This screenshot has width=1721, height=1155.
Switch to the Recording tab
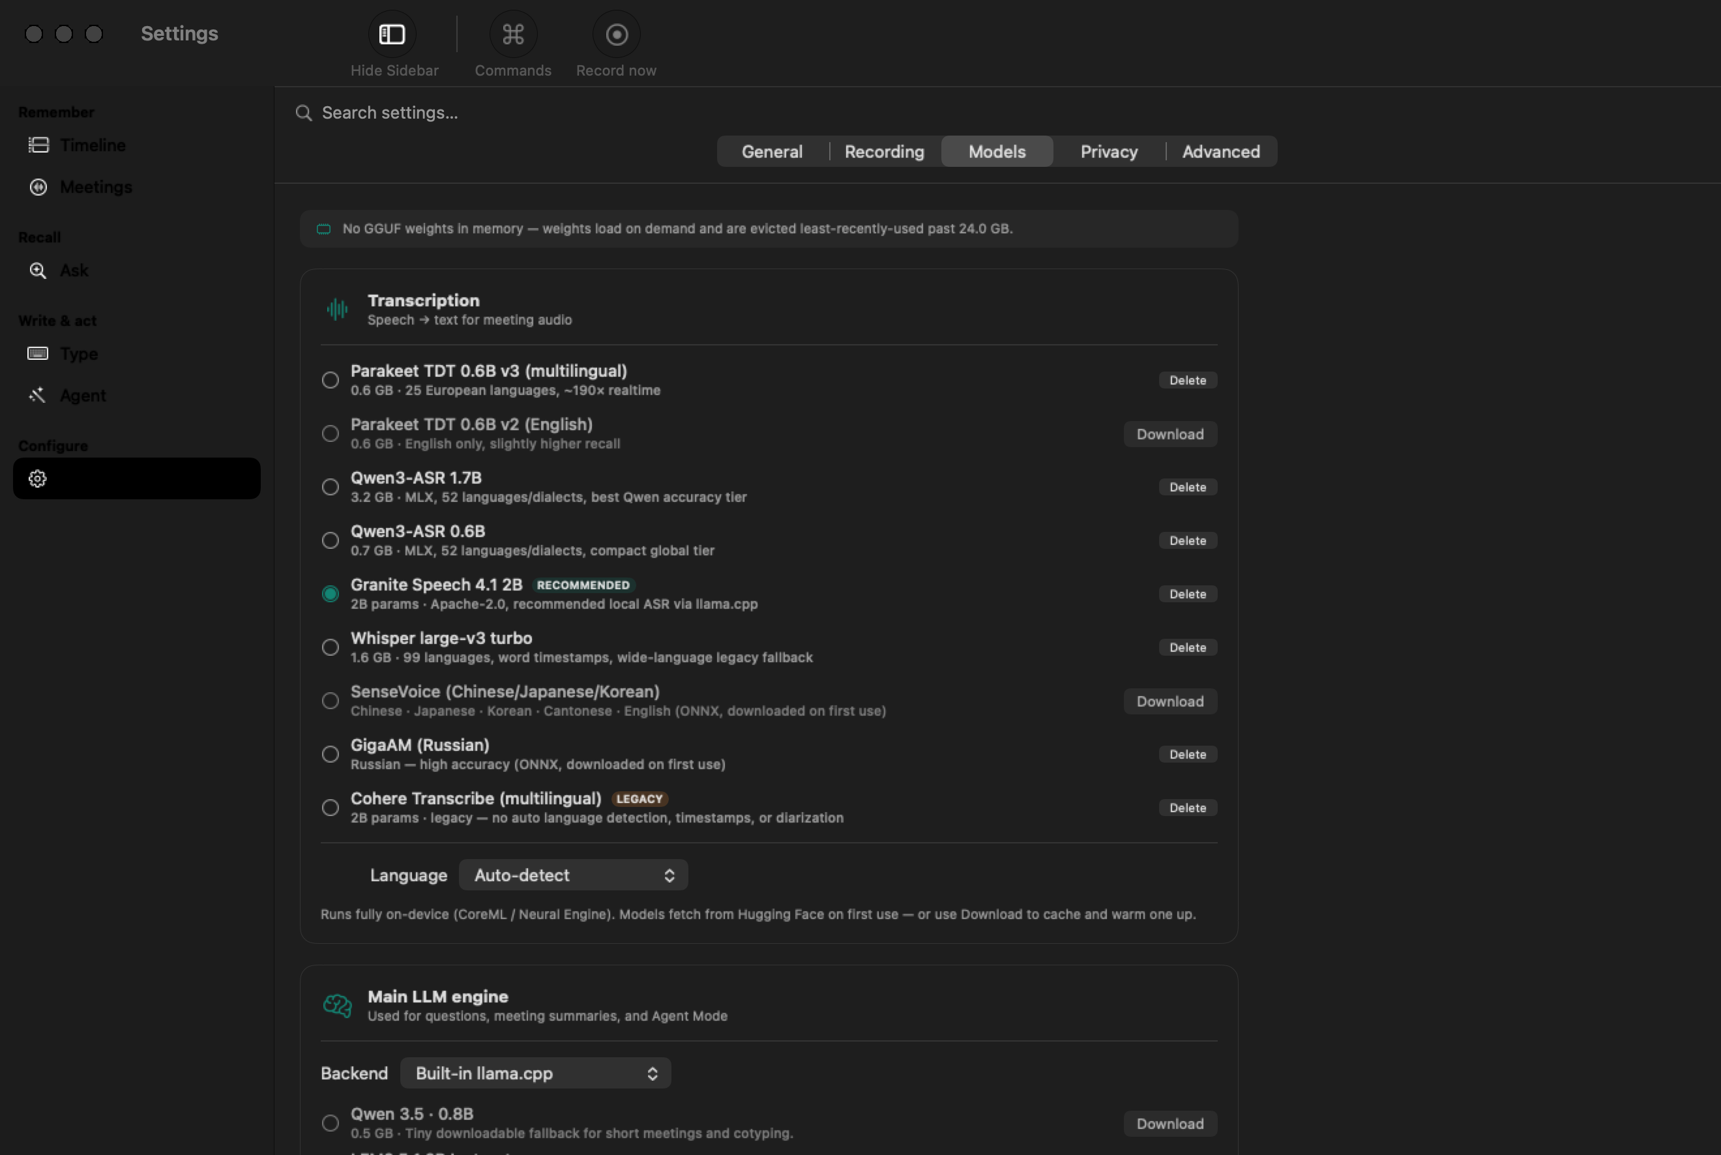(884, 152)
